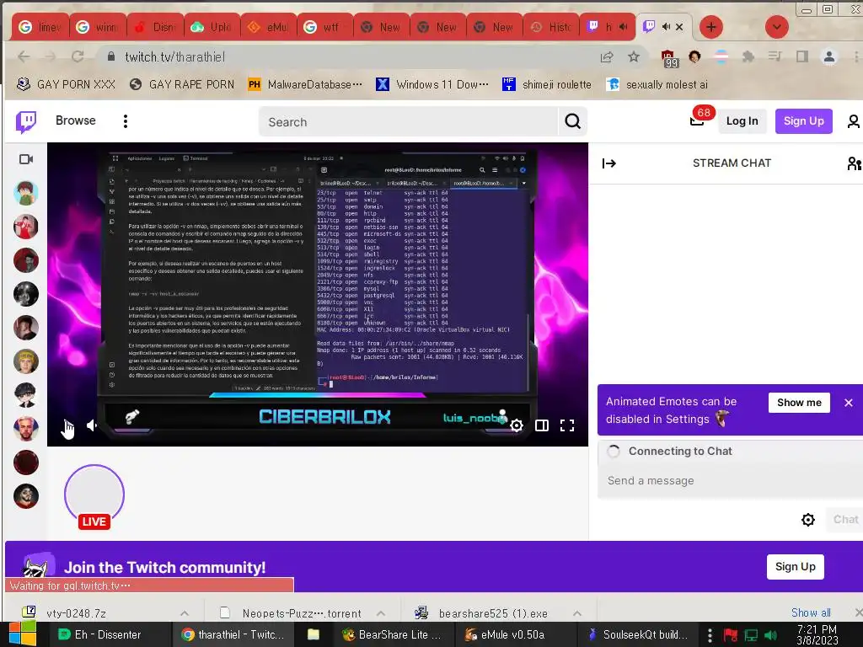863x647 pixels.
Task: Reload the page
Action: point(78,56)
